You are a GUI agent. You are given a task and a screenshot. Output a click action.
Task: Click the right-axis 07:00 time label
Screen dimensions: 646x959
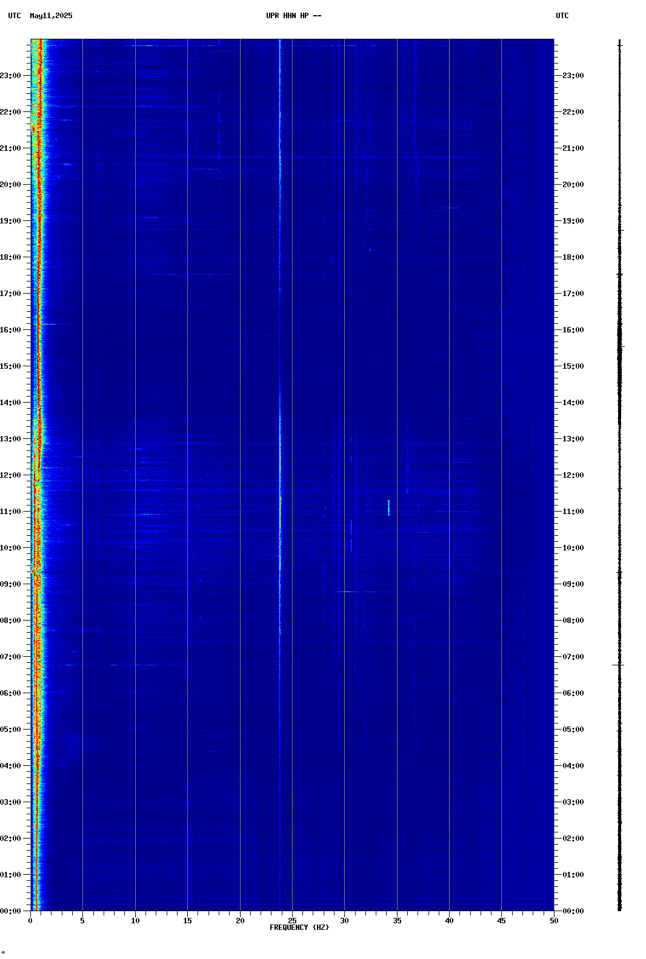coord(573,657)
